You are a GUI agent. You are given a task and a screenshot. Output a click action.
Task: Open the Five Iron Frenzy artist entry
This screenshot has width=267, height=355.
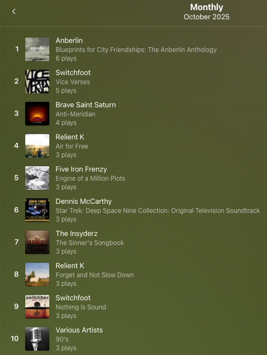[x=81, y=169]
